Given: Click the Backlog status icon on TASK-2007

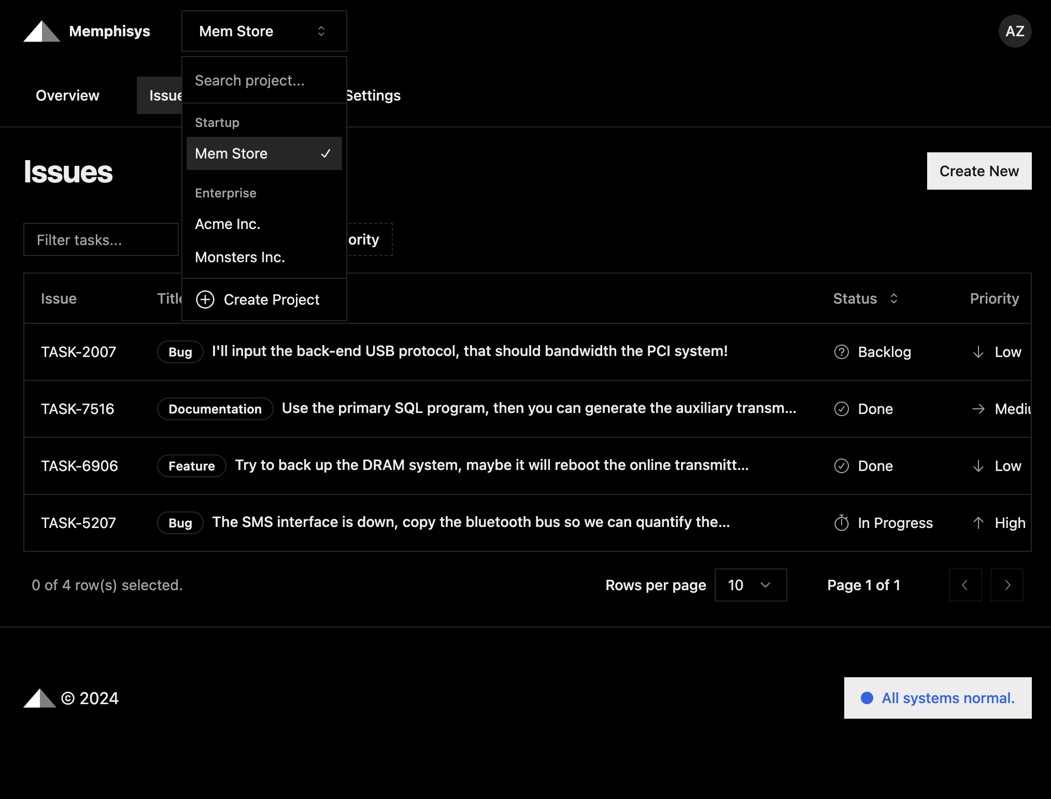Looking at the screenshot, I should coord(841,352).
